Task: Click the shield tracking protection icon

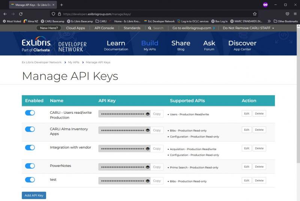Action: (53, 14)
